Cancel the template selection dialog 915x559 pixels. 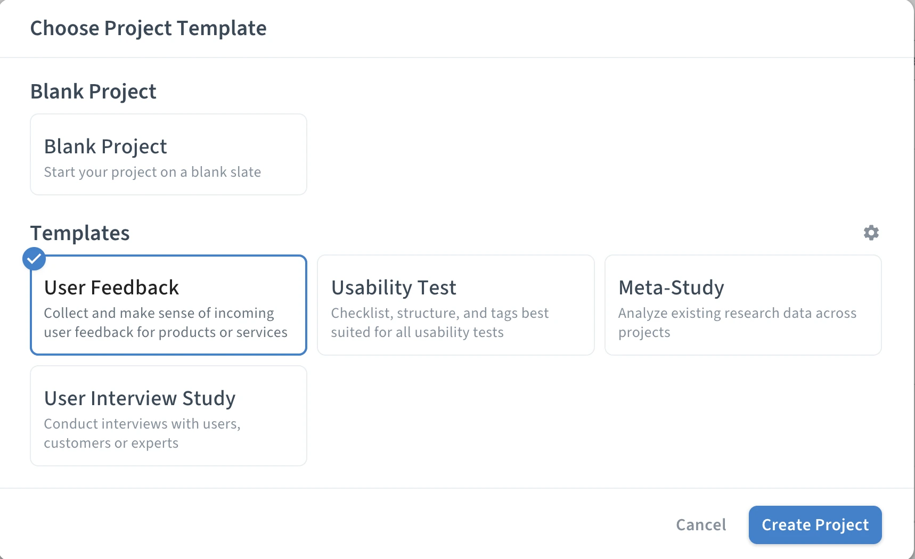coord(701,524)
